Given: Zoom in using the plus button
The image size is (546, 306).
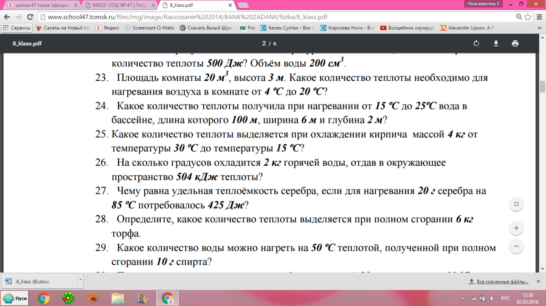Looking at the screenshot, I should pos(516,228).
